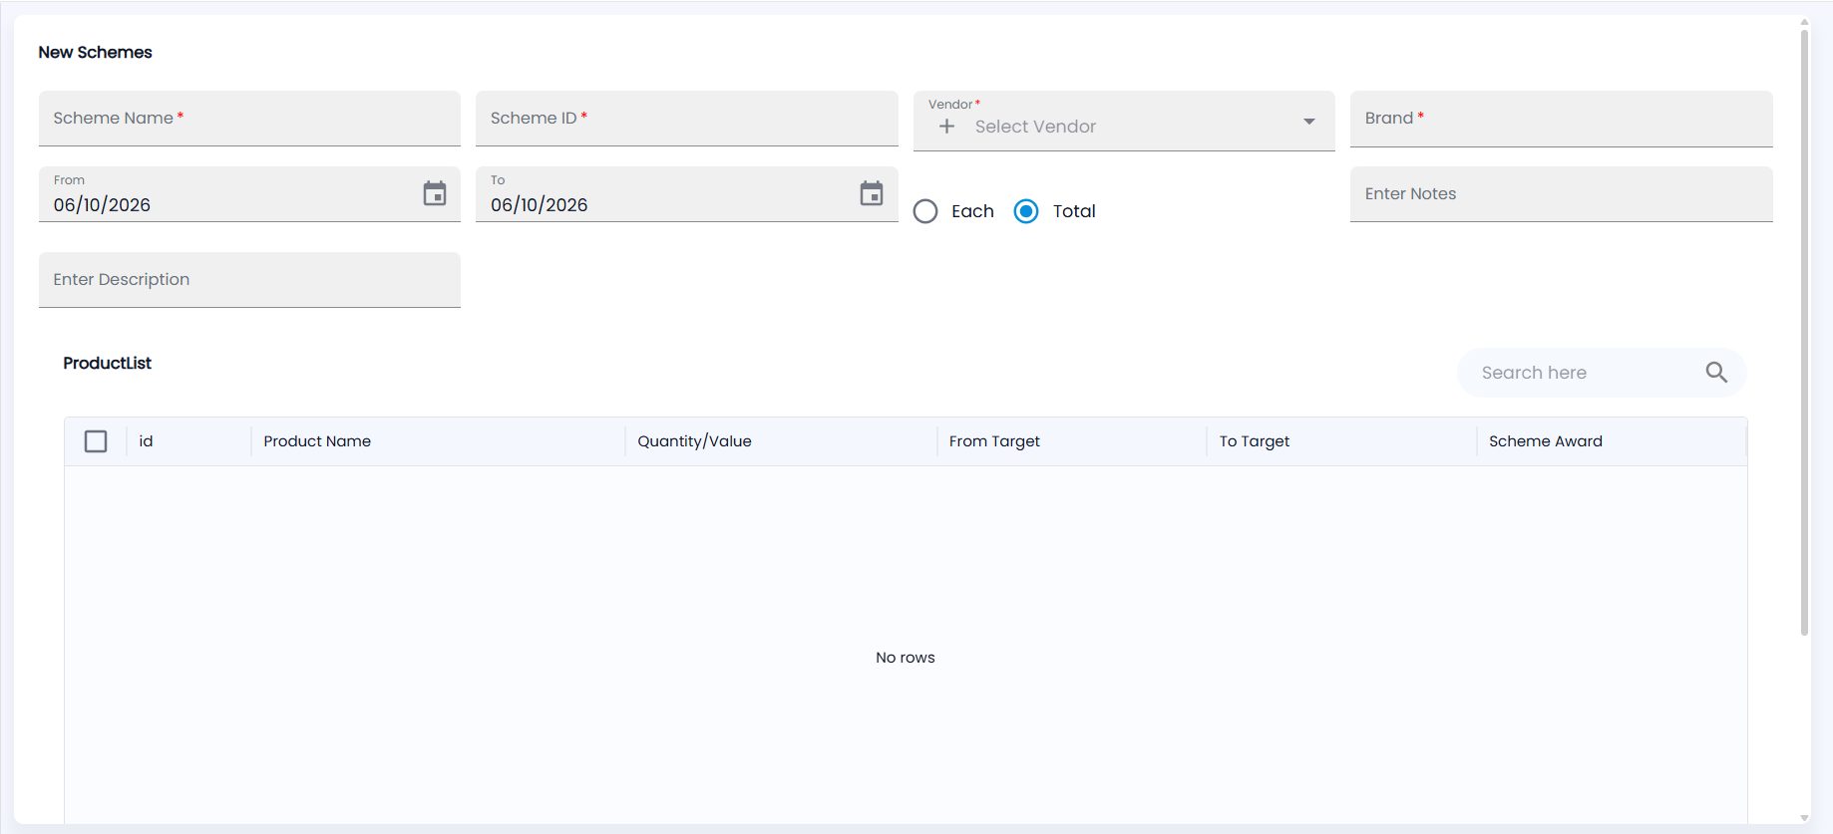Click the To date value 06/10/2026
The width and height of the screenshot is (1833, 834).
pyautogui.click(x=539, y=205)
